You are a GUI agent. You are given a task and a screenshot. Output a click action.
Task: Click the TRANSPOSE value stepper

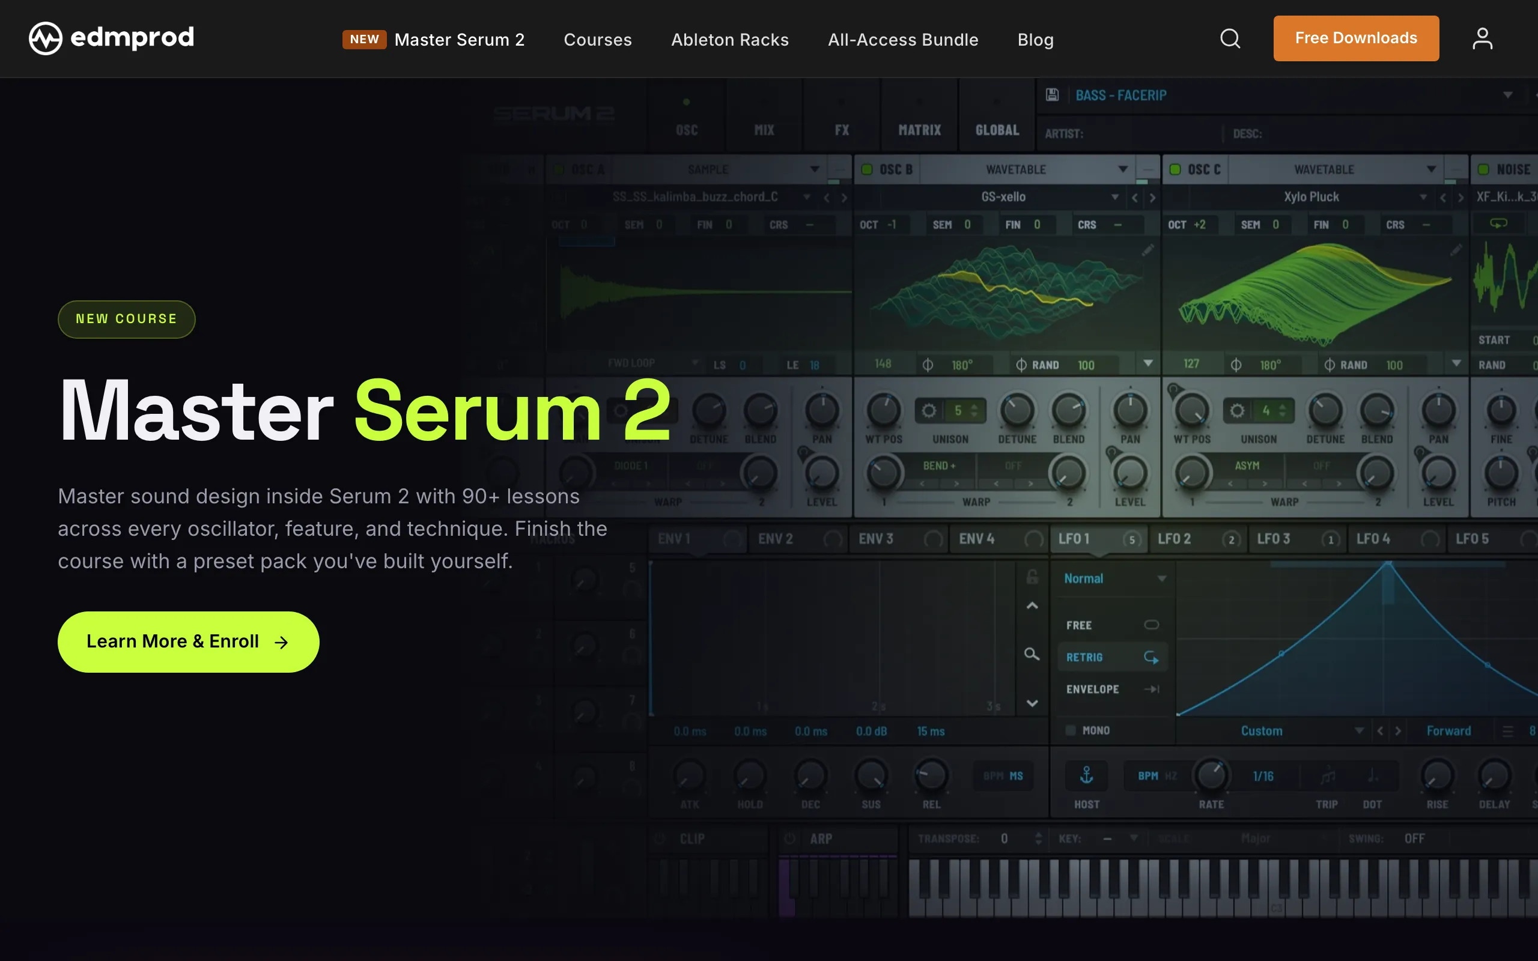(x=1038, y=839)
